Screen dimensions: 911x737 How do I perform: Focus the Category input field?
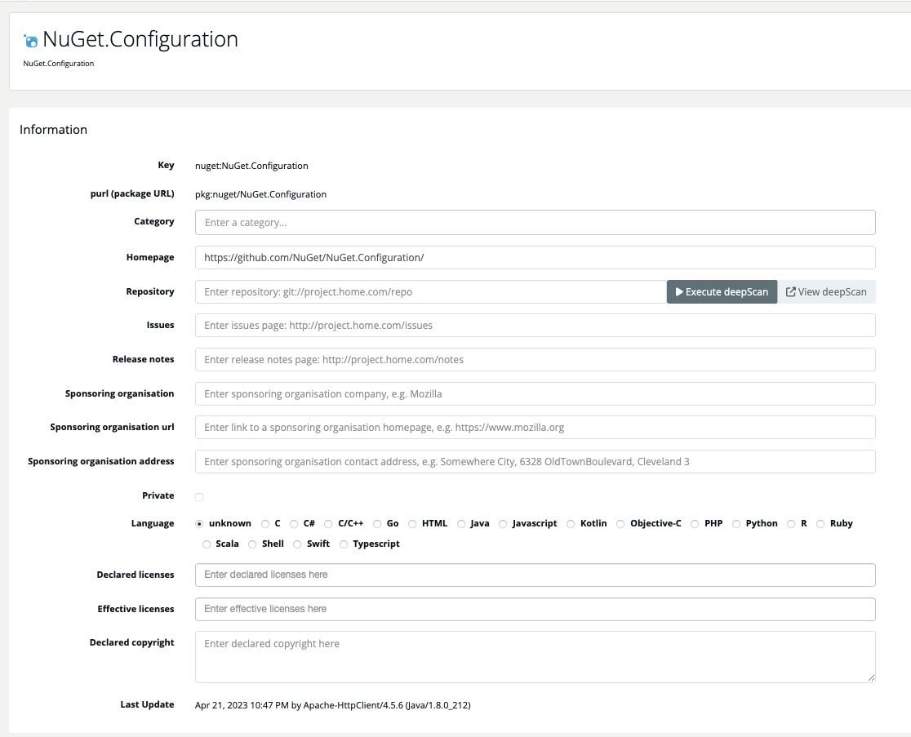point(535,223)
